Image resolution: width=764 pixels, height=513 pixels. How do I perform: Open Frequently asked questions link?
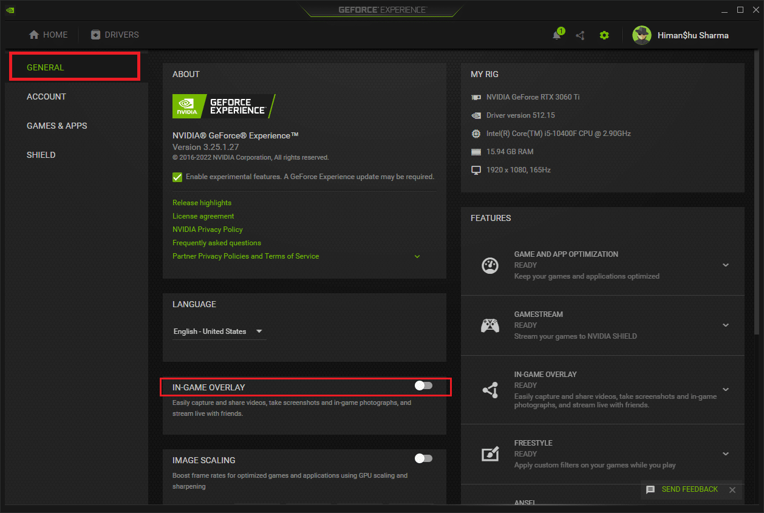point(217,243)
